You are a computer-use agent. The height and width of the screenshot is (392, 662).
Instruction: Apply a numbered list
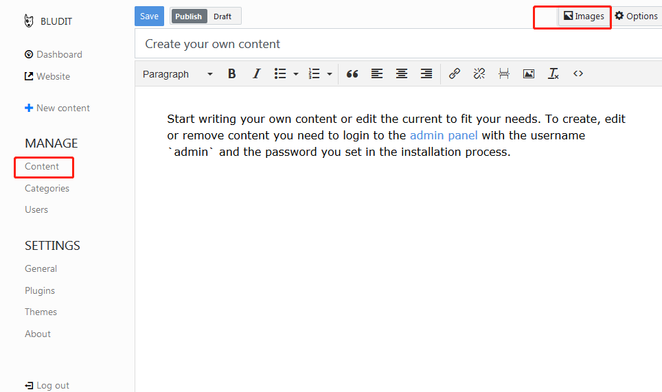[314, 74]
